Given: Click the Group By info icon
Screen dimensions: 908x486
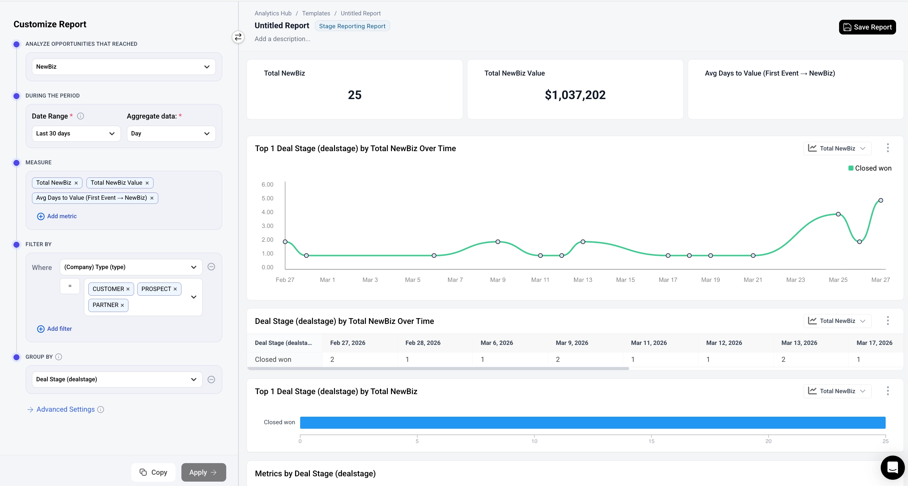Looking at the screenshot, I should pos(59,357).
